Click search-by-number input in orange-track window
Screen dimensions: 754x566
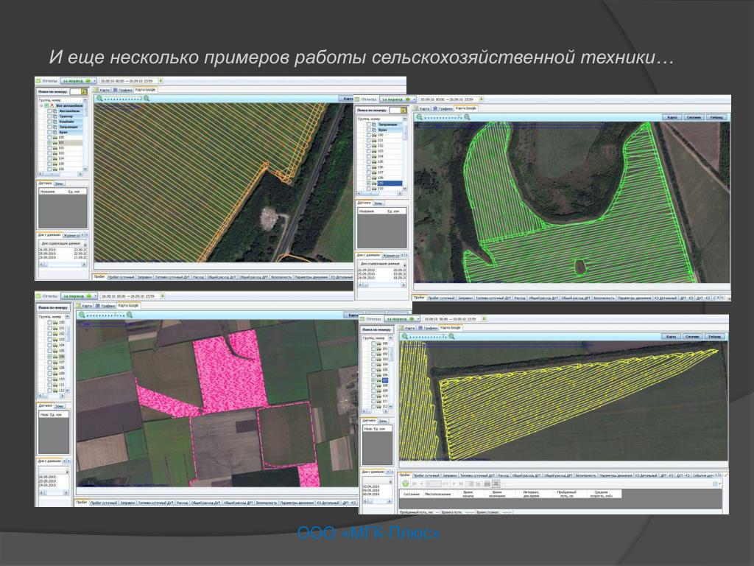coord(76,91)
